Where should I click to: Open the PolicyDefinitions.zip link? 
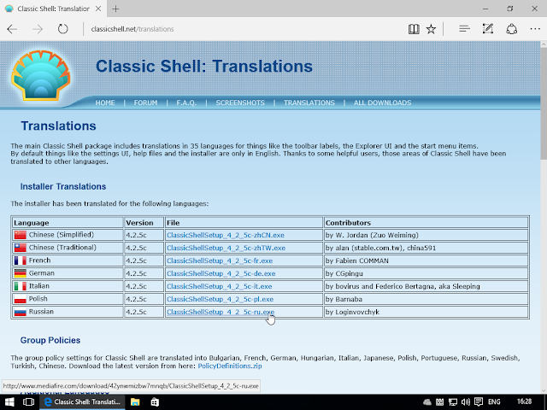(230, 366)
